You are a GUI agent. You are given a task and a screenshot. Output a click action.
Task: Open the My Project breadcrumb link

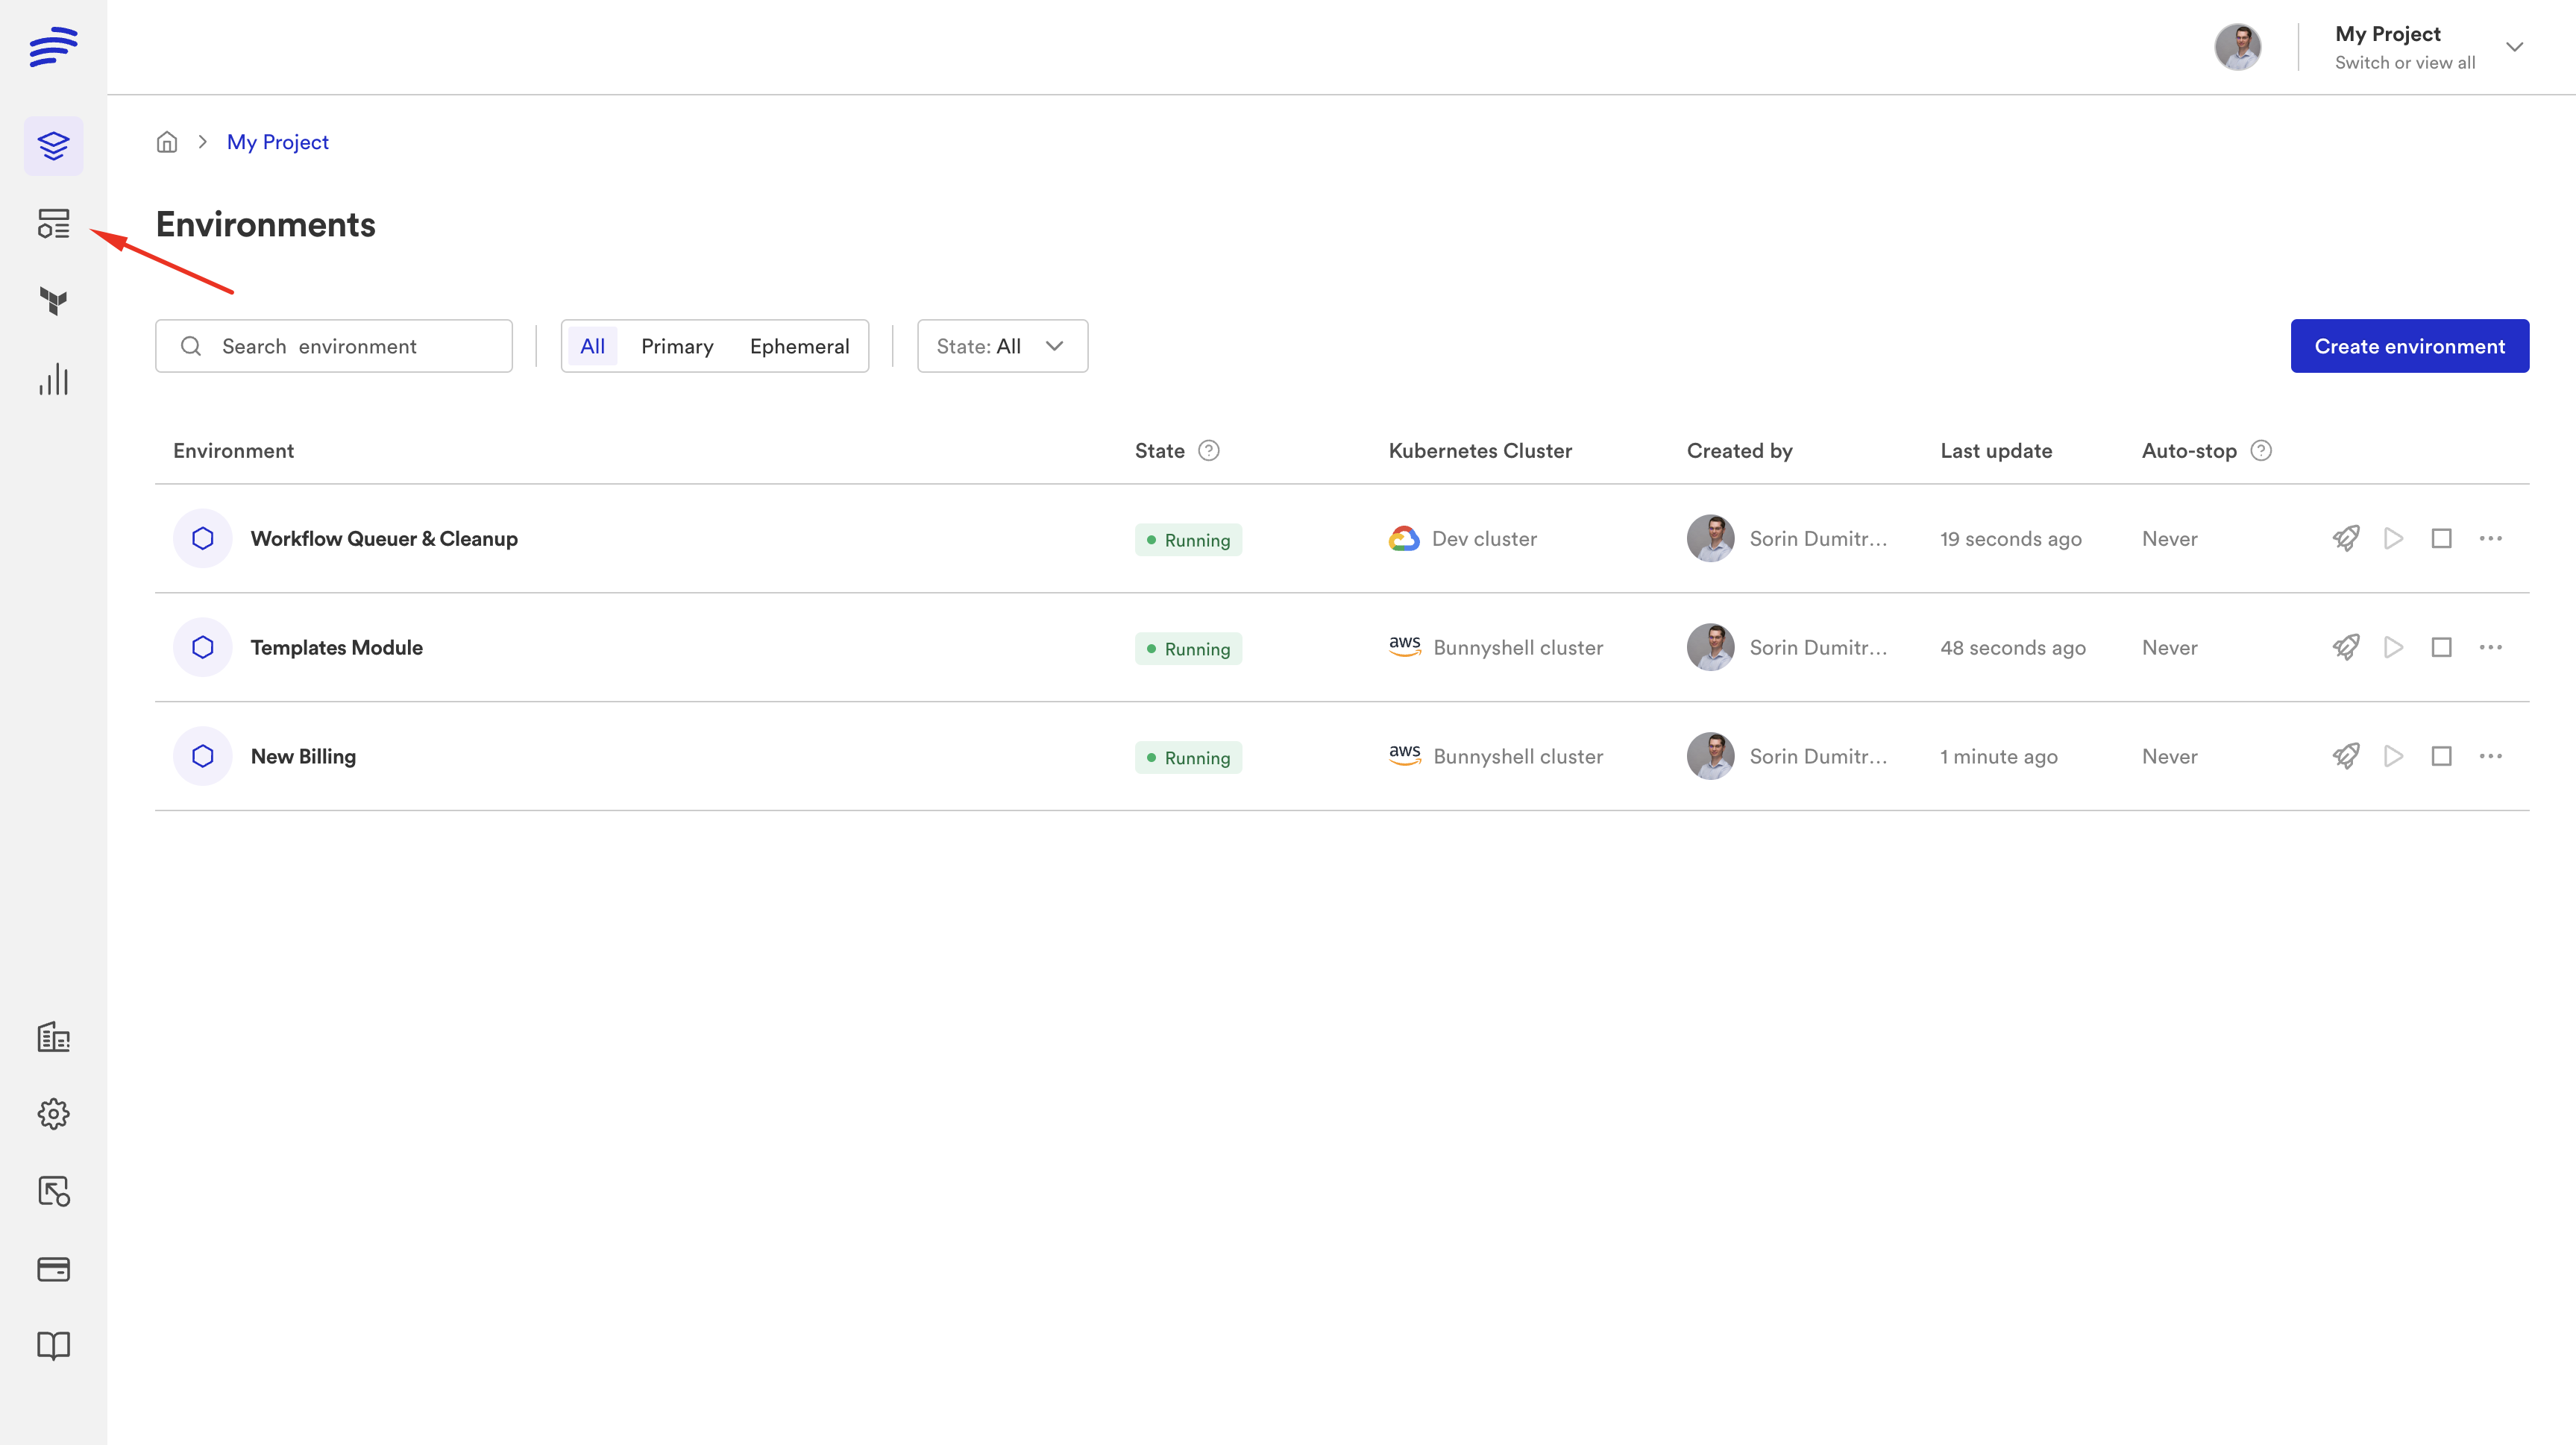(277, 142)
